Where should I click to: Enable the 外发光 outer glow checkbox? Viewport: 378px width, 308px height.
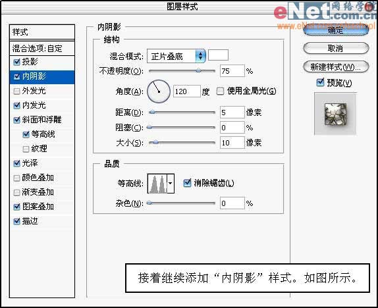pos(16,91)
